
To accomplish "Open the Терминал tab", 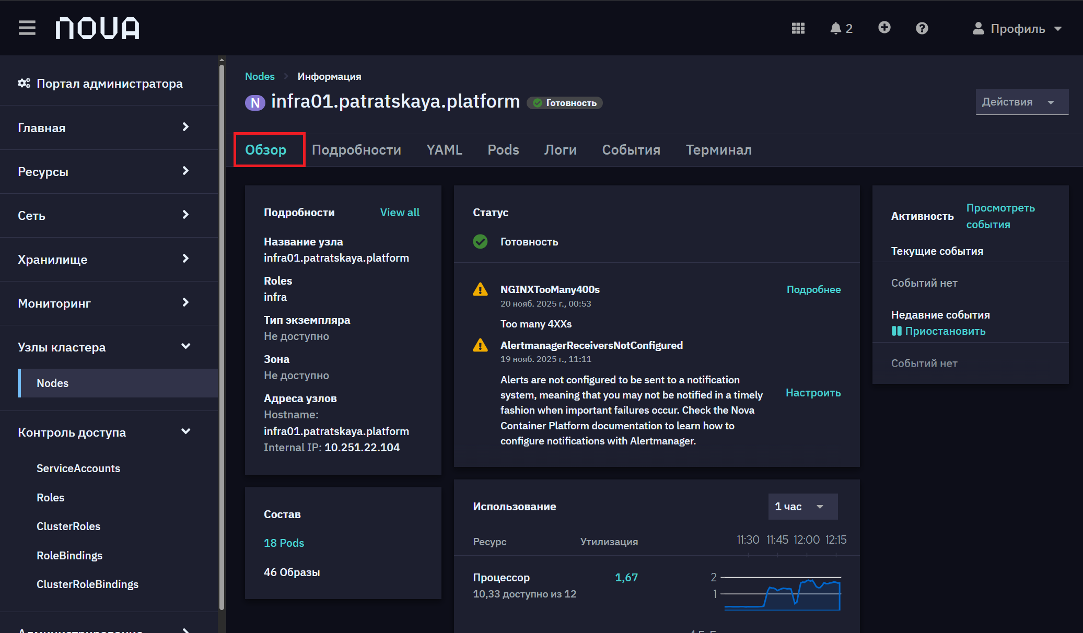I will point(718,150).
